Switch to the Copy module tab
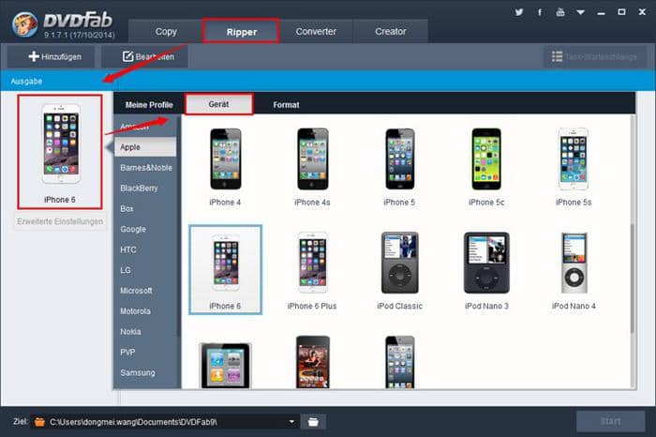This screenshot has width=656, height=437. point(166,31)
